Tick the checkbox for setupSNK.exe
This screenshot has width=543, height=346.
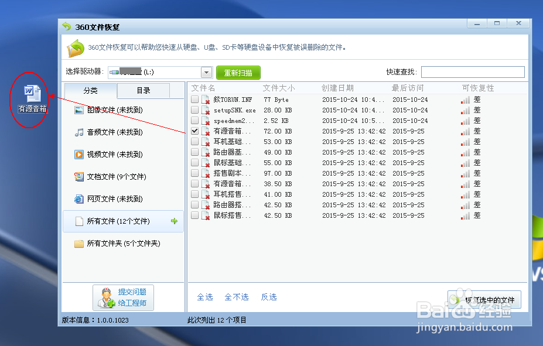194,109
